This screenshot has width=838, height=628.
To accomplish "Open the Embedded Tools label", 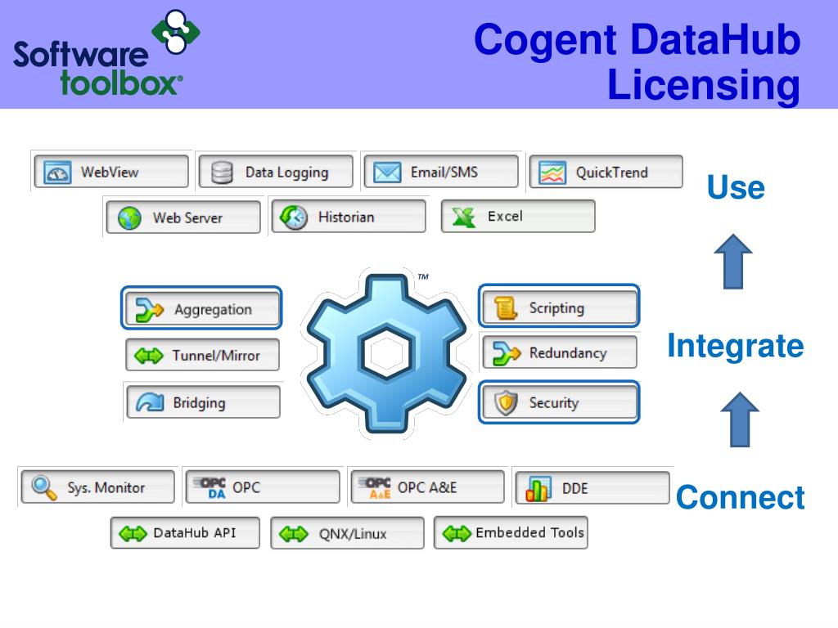I will coord(529,532).
